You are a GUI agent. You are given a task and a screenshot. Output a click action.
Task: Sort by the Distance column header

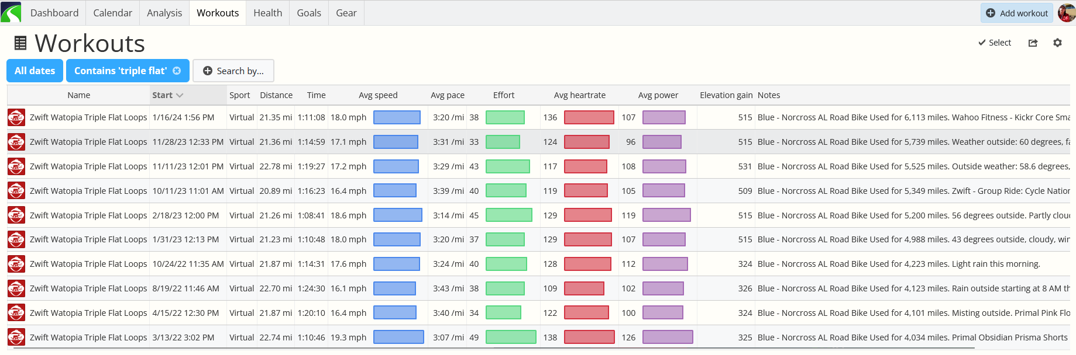[276, 95]
